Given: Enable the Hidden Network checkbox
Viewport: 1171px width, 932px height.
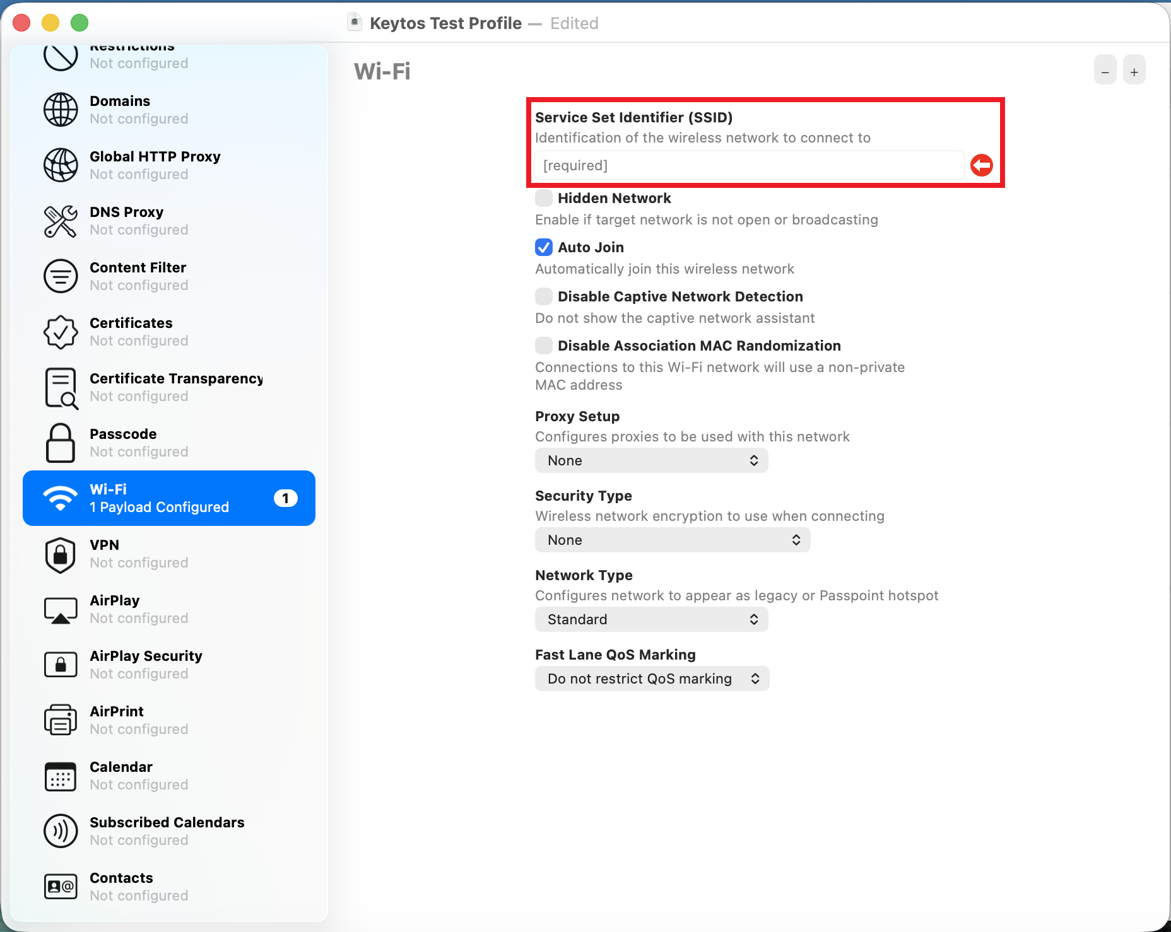Looking at the screenshot, I should 544,198.
